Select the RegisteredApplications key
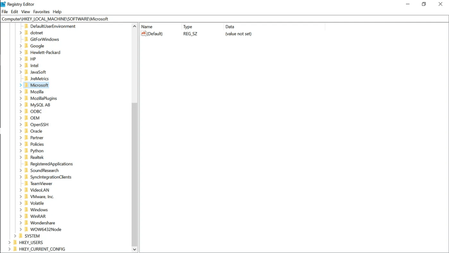The height and width of the screenshot is (253, 449). [51, 164]
